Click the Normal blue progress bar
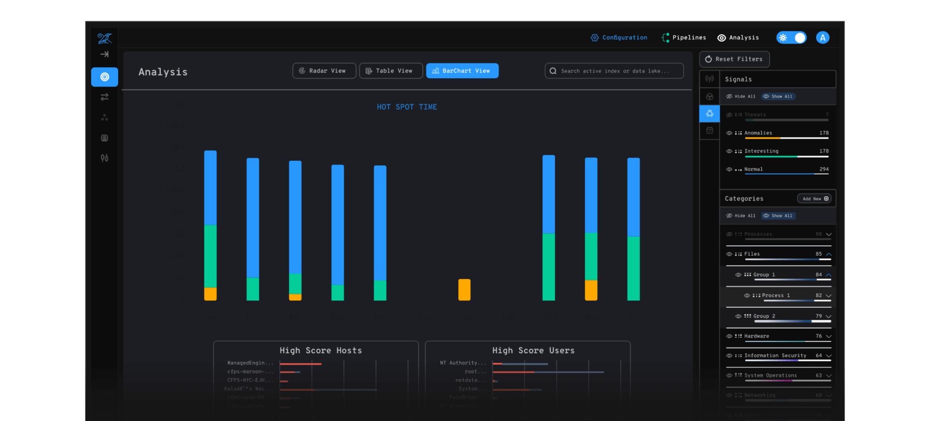The height and width of the screenshot is (421, 930). coord(779,174)
